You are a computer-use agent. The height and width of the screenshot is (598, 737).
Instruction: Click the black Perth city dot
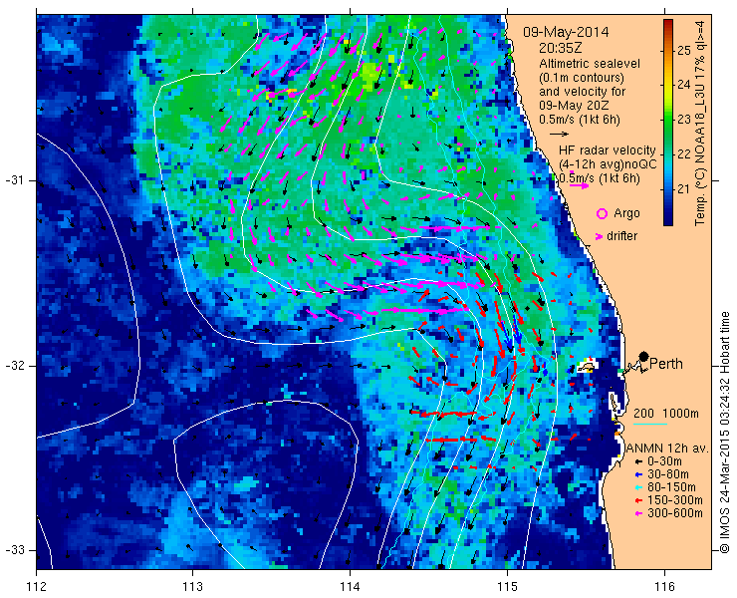pos(644,356)
